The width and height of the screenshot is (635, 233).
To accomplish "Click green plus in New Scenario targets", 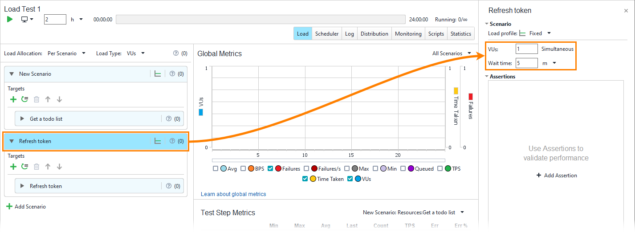I will point(13,99).
